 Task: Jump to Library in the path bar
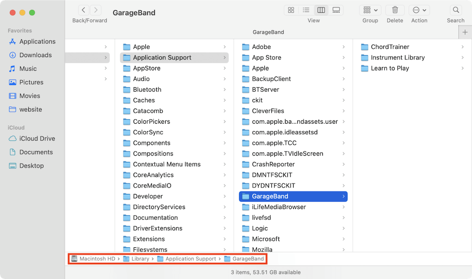(140, 259)
